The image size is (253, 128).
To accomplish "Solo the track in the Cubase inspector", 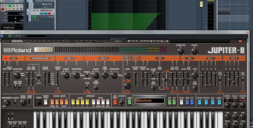I will click(x=6, y=6).
